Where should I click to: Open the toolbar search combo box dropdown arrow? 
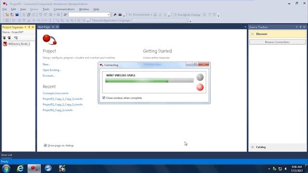pos(108,15)
